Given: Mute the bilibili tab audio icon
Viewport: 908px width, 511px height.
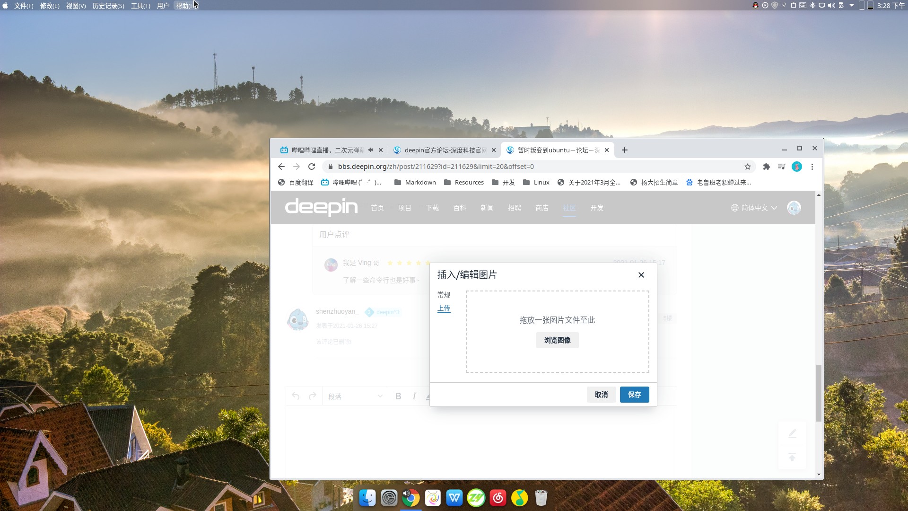Looking at the screenshot, I should (x=371, y=150).
